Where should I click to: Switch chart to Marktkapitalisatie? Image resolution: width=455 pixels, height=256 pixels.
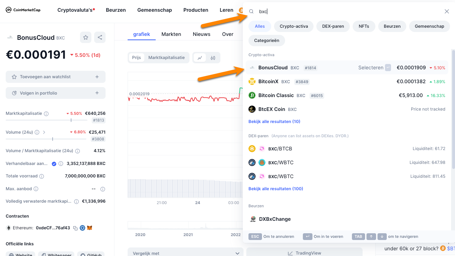pos(166,58)
